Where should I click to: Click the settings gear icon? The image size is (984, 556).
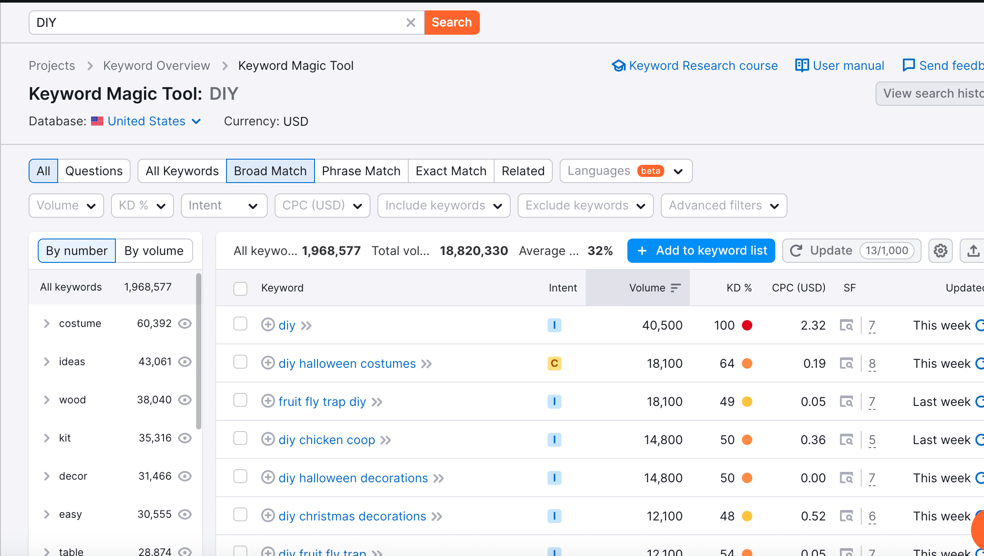(x=940, y=251)
